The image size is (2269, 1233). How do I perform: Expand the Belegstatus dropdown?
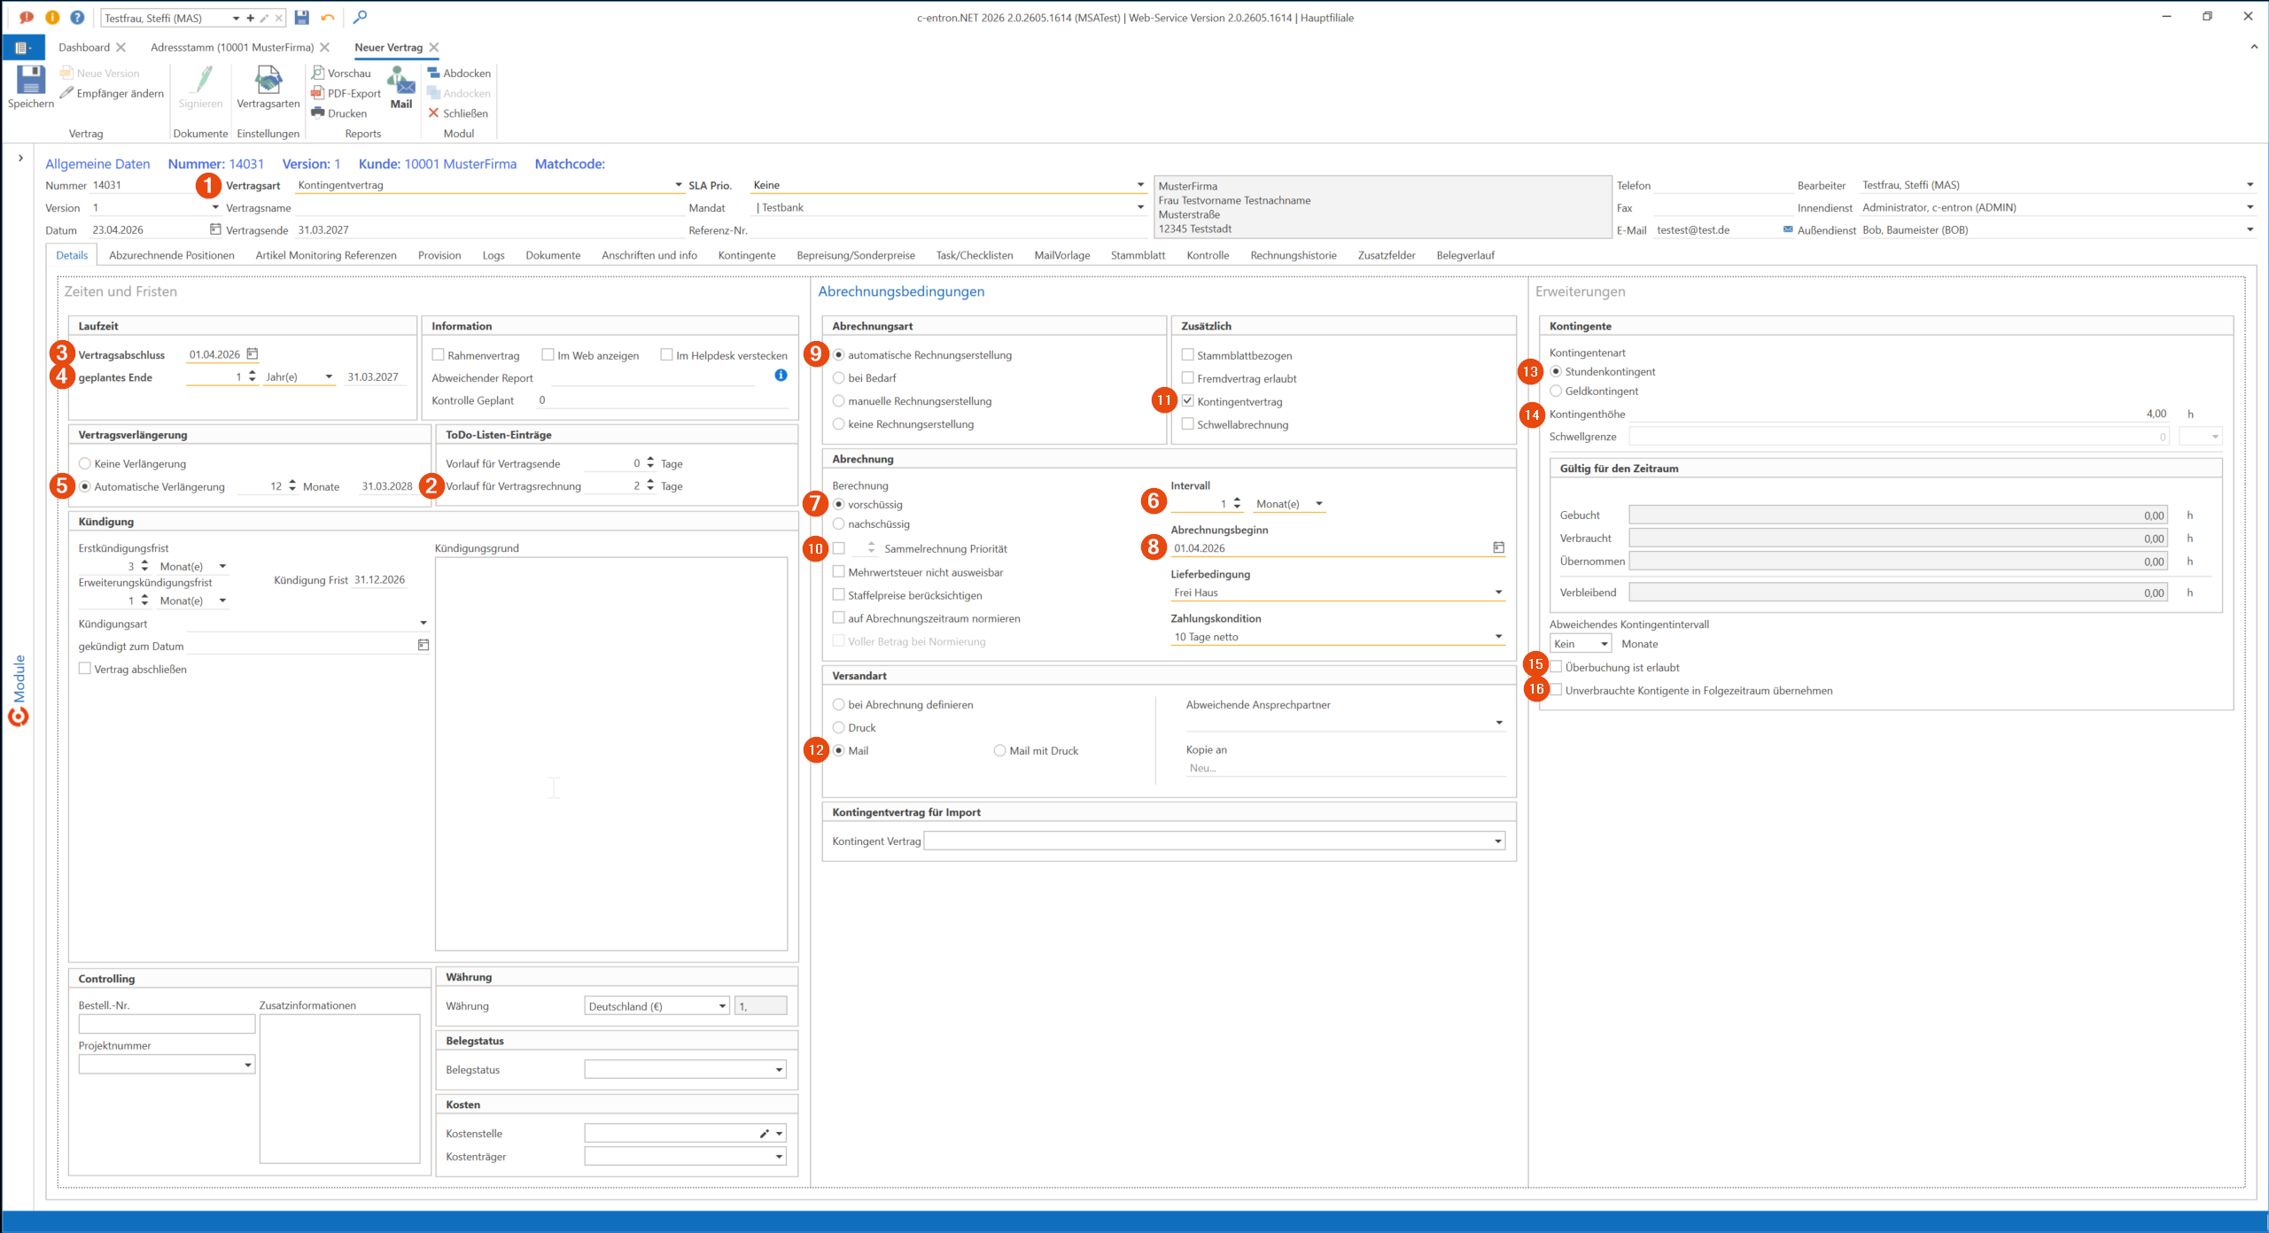click(779, 1070)
